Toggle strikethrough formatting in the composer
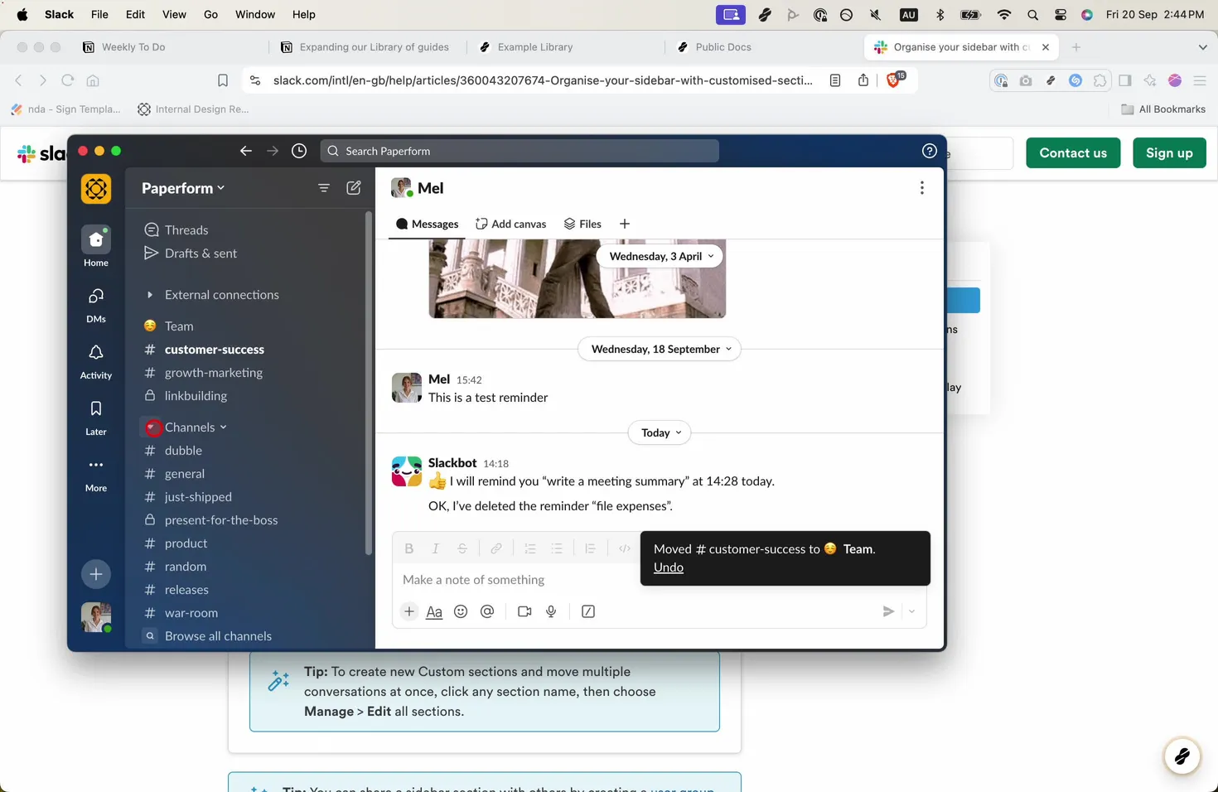This screenshot has height=792, width=1218. 462,548
